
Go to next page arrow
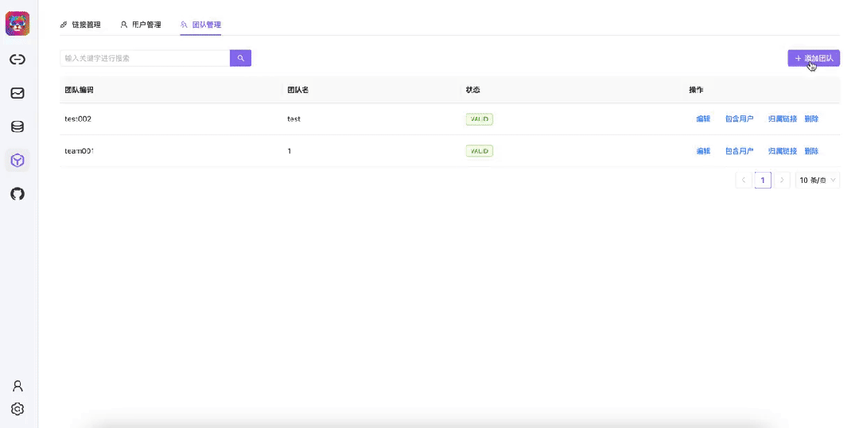(x=782, y=180)
